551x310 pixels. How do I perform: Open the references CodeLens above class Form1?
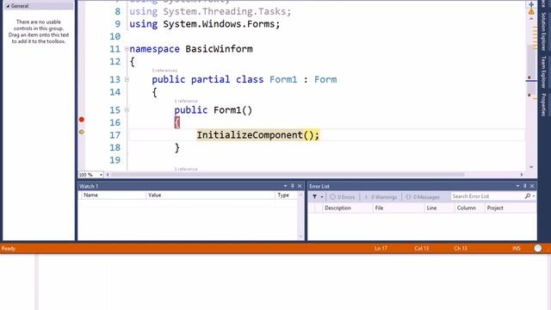tap(164, 71)
